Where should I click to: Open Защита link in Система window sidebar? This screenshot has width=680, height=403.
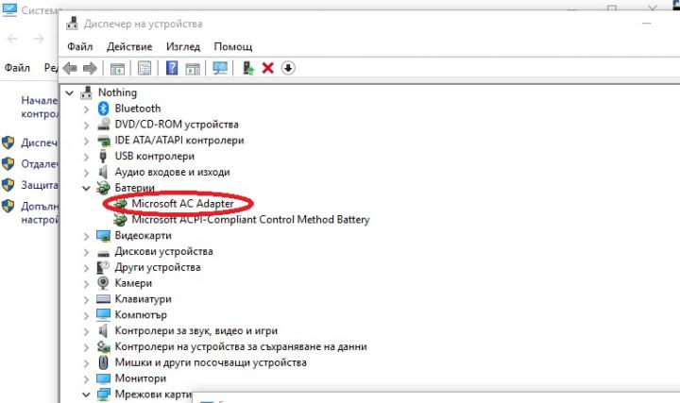(x=39, y=185)
